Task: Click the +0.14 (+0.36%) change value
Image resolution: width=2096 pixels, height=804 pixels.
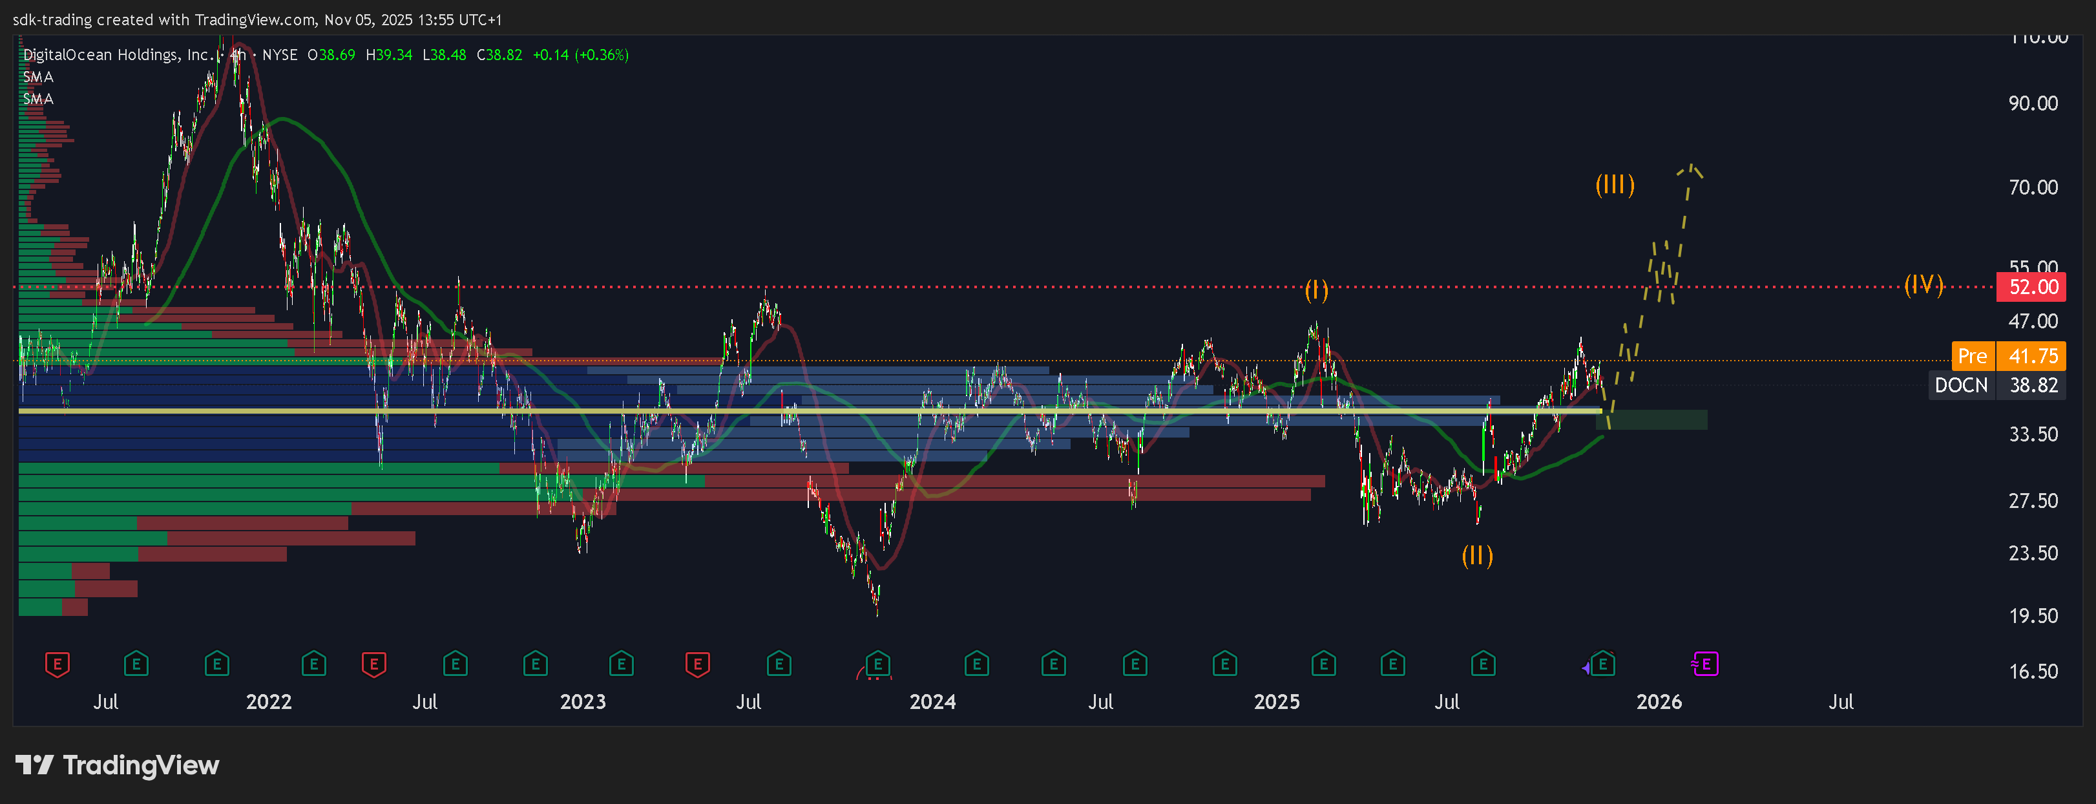Action: pos(581,54)
